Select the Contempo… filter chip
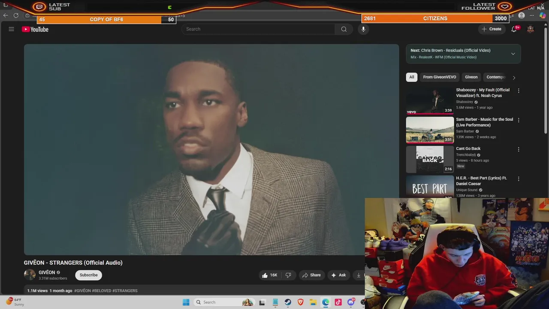Image resolution: width=549 pixels, height=309 pixels. pos(495,77)
